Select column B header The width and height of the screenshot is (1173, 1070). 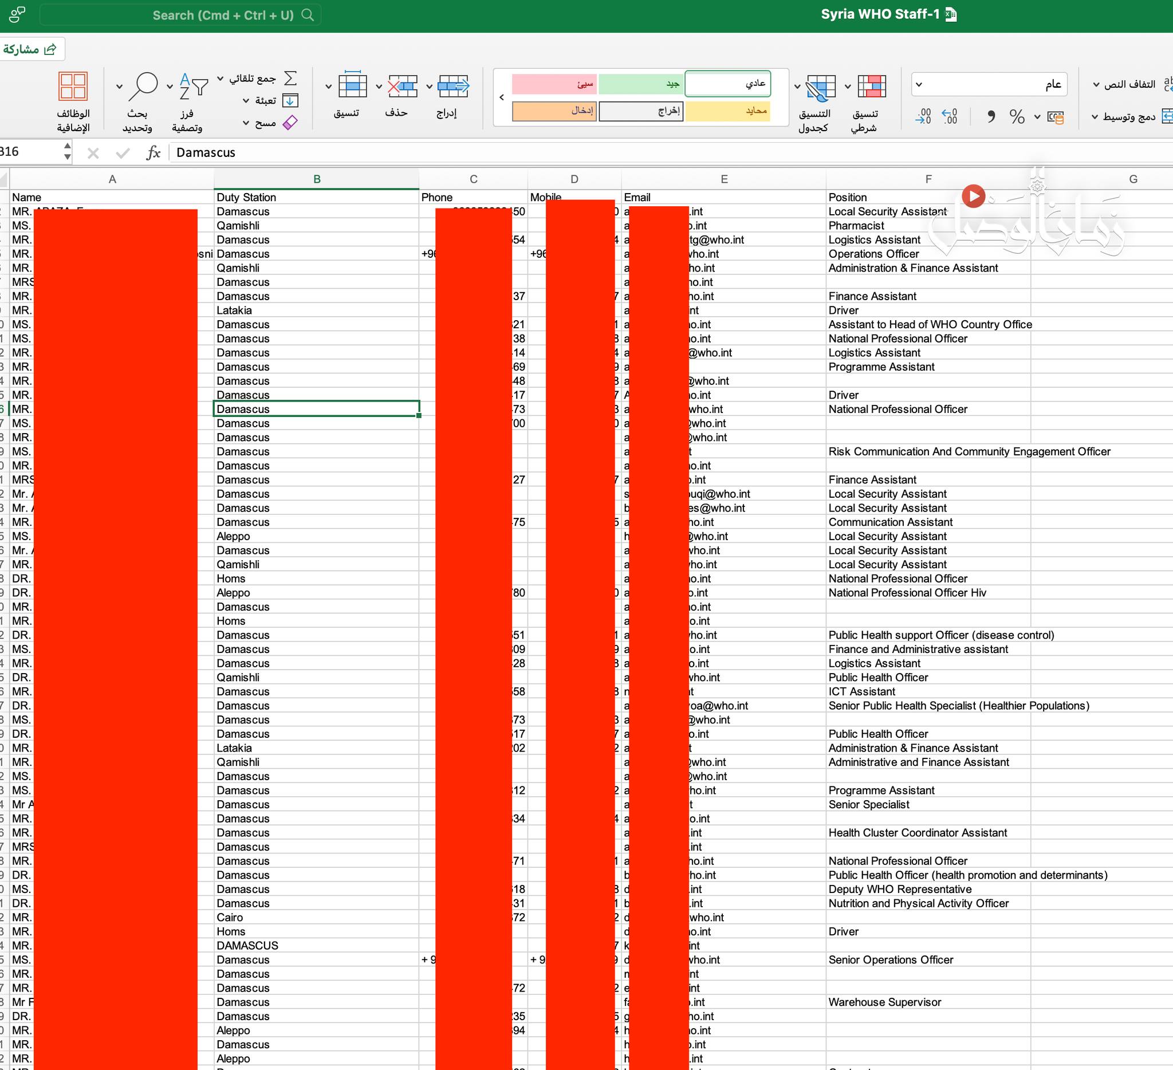click(317, 179)
